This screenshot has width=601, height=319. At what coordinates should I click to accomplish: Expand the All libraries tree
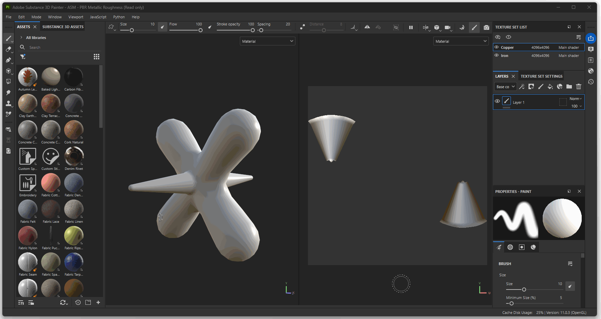click(x=21, y=38)
